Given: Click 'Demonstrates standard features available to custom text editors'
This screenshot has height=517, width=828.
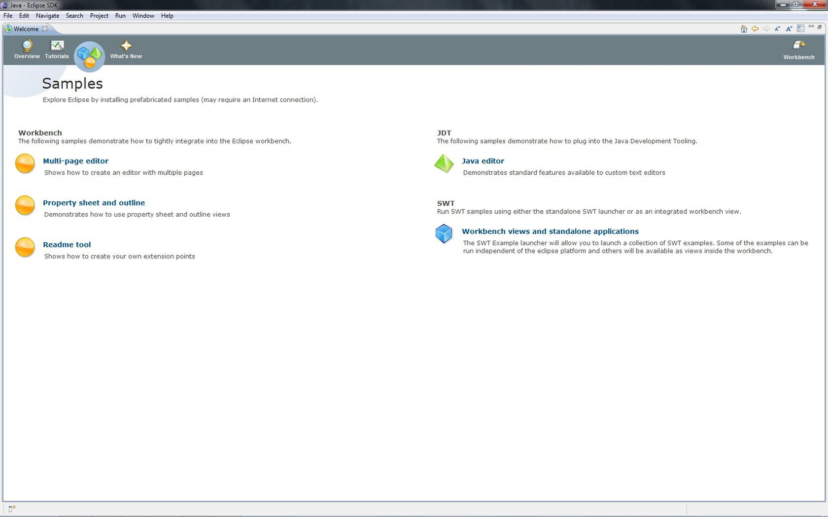Looking at the screenshot, I should (x=564, y=173).
